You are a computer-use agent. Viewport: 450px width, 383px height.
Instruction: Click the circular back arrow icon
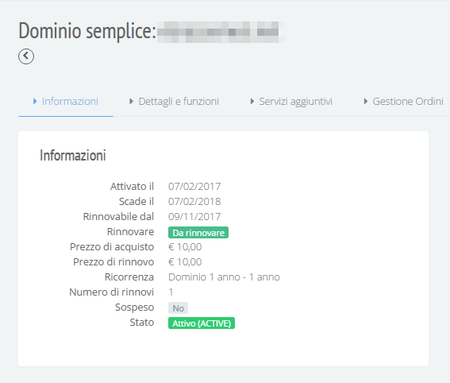tap(26, 56)
